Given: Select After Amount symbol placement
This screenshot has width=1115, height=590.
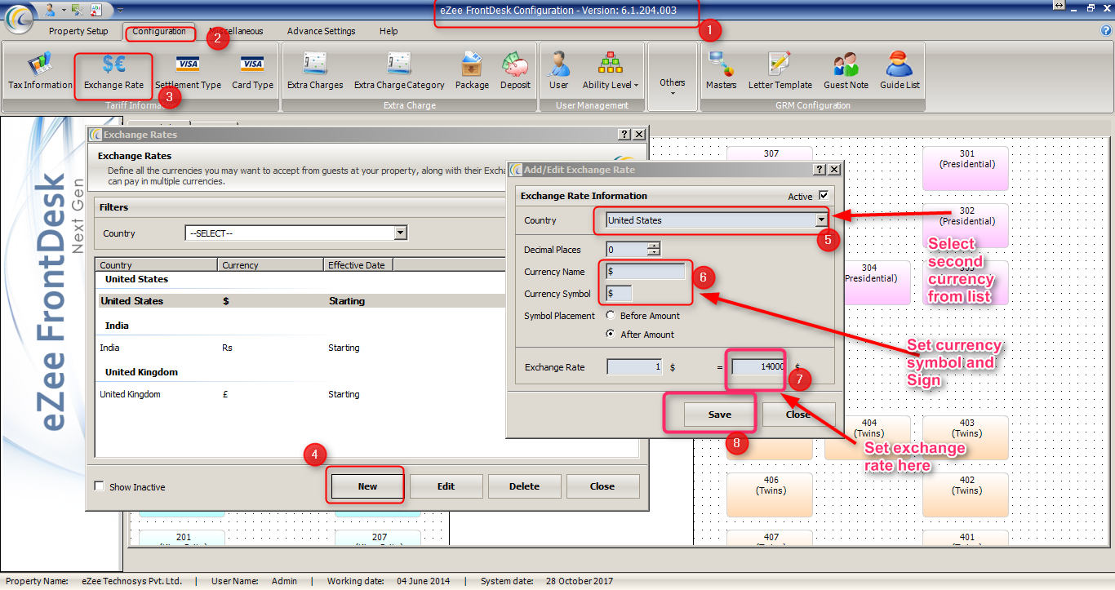Looking at the screenshot, I should [x=611, y=335].
